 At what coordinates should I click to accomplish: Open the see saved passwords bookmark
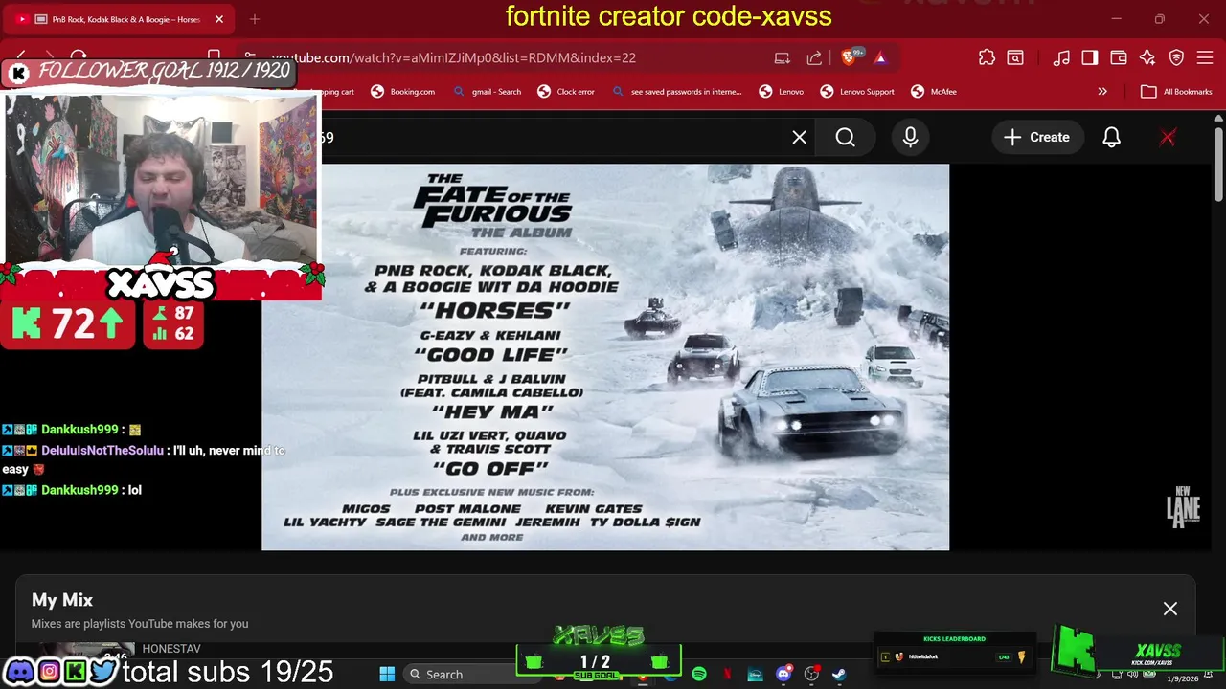click(675, 92)
